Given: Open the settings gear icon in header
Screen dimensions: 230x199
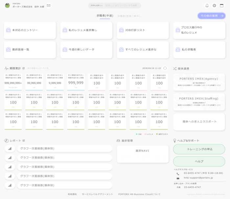Looking at the screenshot, I should (x=214, y=6).
